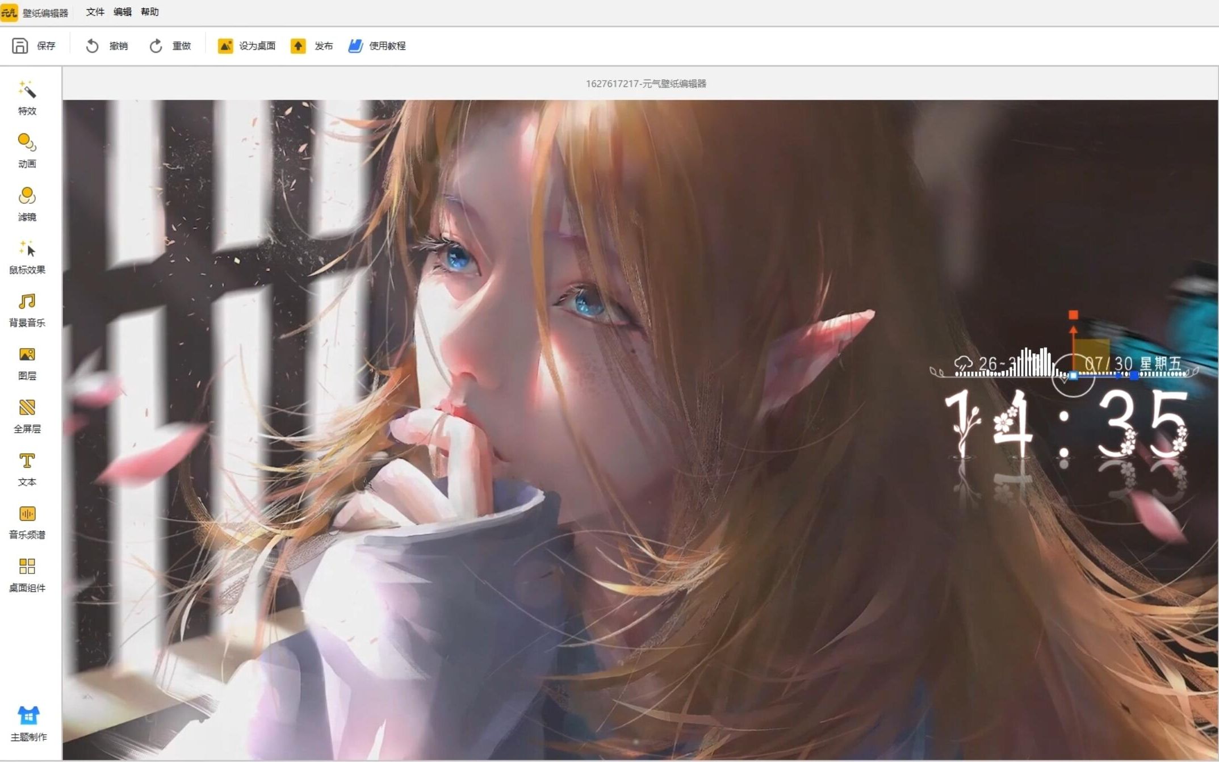Screen dimensions: 1219x762
Task: Click the 保存 save button
Action: click(x=33, y=46)
